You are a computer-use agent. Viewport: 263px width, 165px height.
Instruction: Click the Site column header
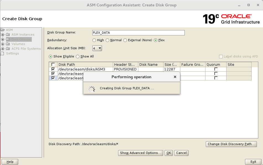pyautogui.click(x=239, y=65)
